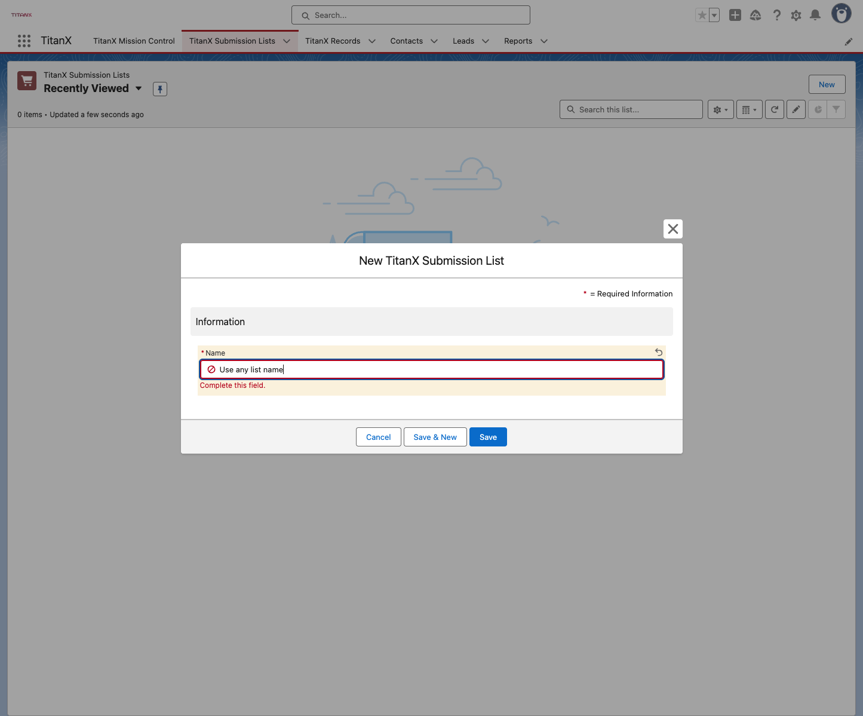Open the TitanX Mission Control tab
This screenshot has width=863, height=716.
click(134, 41)
